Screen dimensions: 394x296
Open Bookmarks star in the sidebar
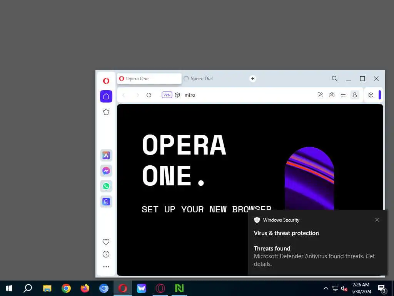[106, 112]
